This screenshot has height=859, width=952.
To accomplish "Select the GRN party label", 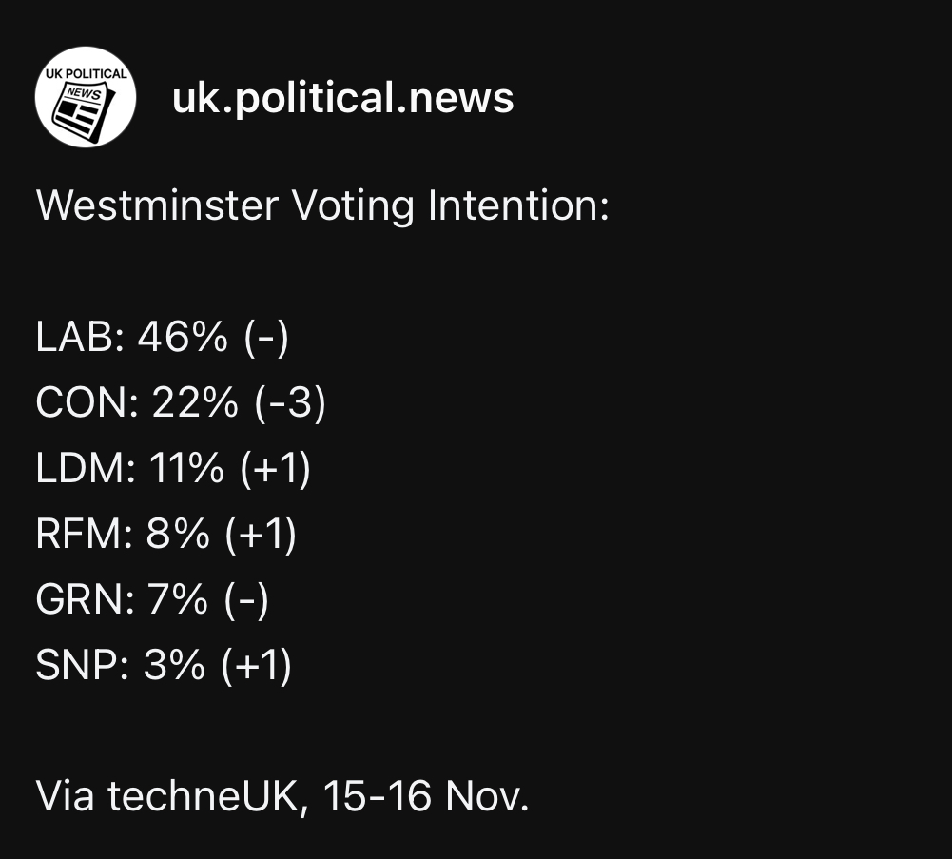I will tap(80, 601).
